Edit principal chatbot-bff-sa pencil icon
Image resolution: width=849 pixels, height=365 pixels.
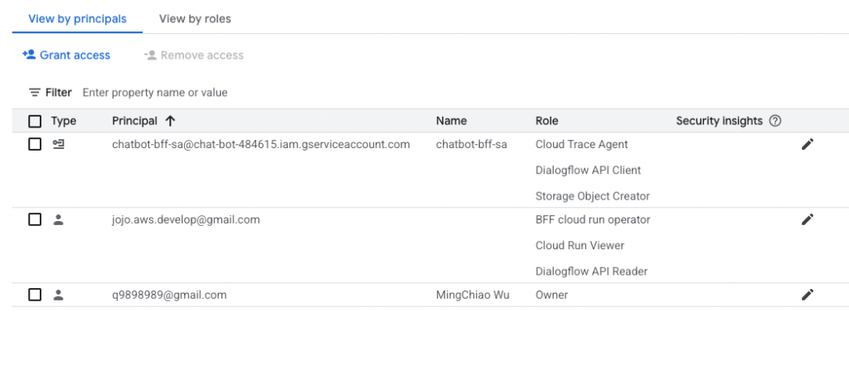808,144
